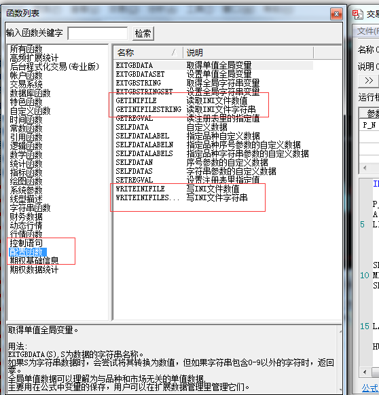Viewport: 379px width, 395px height.
Task: Click the 公式 link in right window
Action: coord(370,388)
